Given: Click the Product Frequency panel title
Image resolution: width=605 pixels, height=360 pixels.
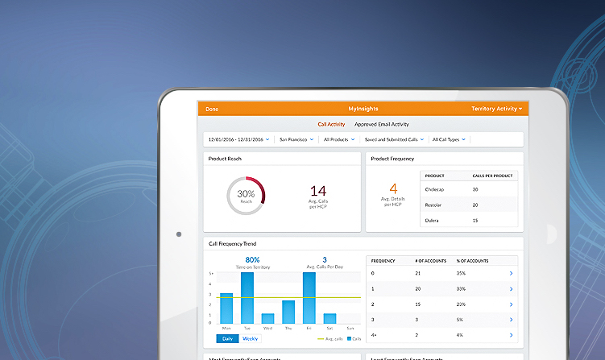Looking at the screenshot, I should 392,159.
